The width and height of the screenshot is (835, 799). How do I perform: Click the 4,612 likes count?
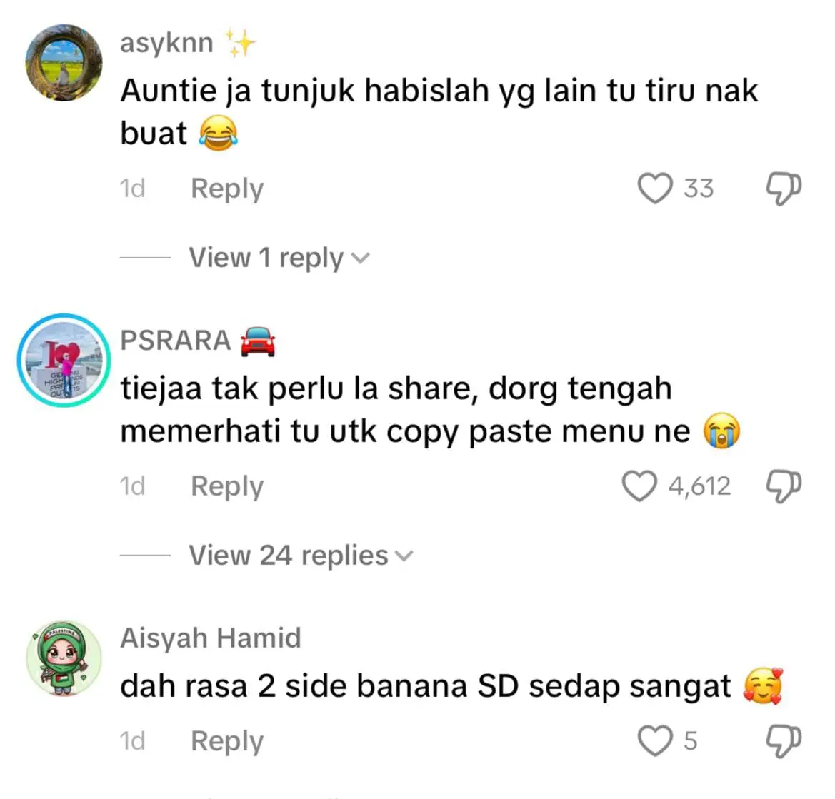(x=700, y=486)
